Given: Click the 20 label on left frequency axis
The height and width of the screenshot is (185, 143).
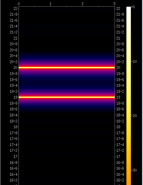Looking at the screenshot, I should click(15, 68).
